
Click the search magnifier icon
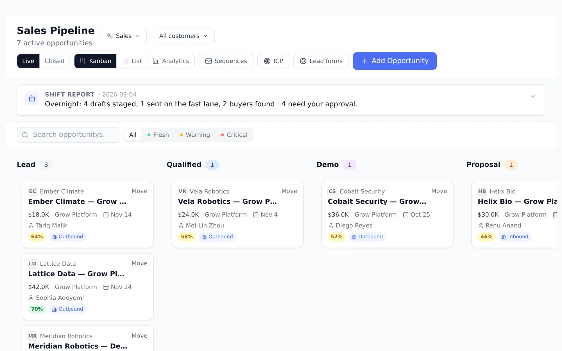25,135
